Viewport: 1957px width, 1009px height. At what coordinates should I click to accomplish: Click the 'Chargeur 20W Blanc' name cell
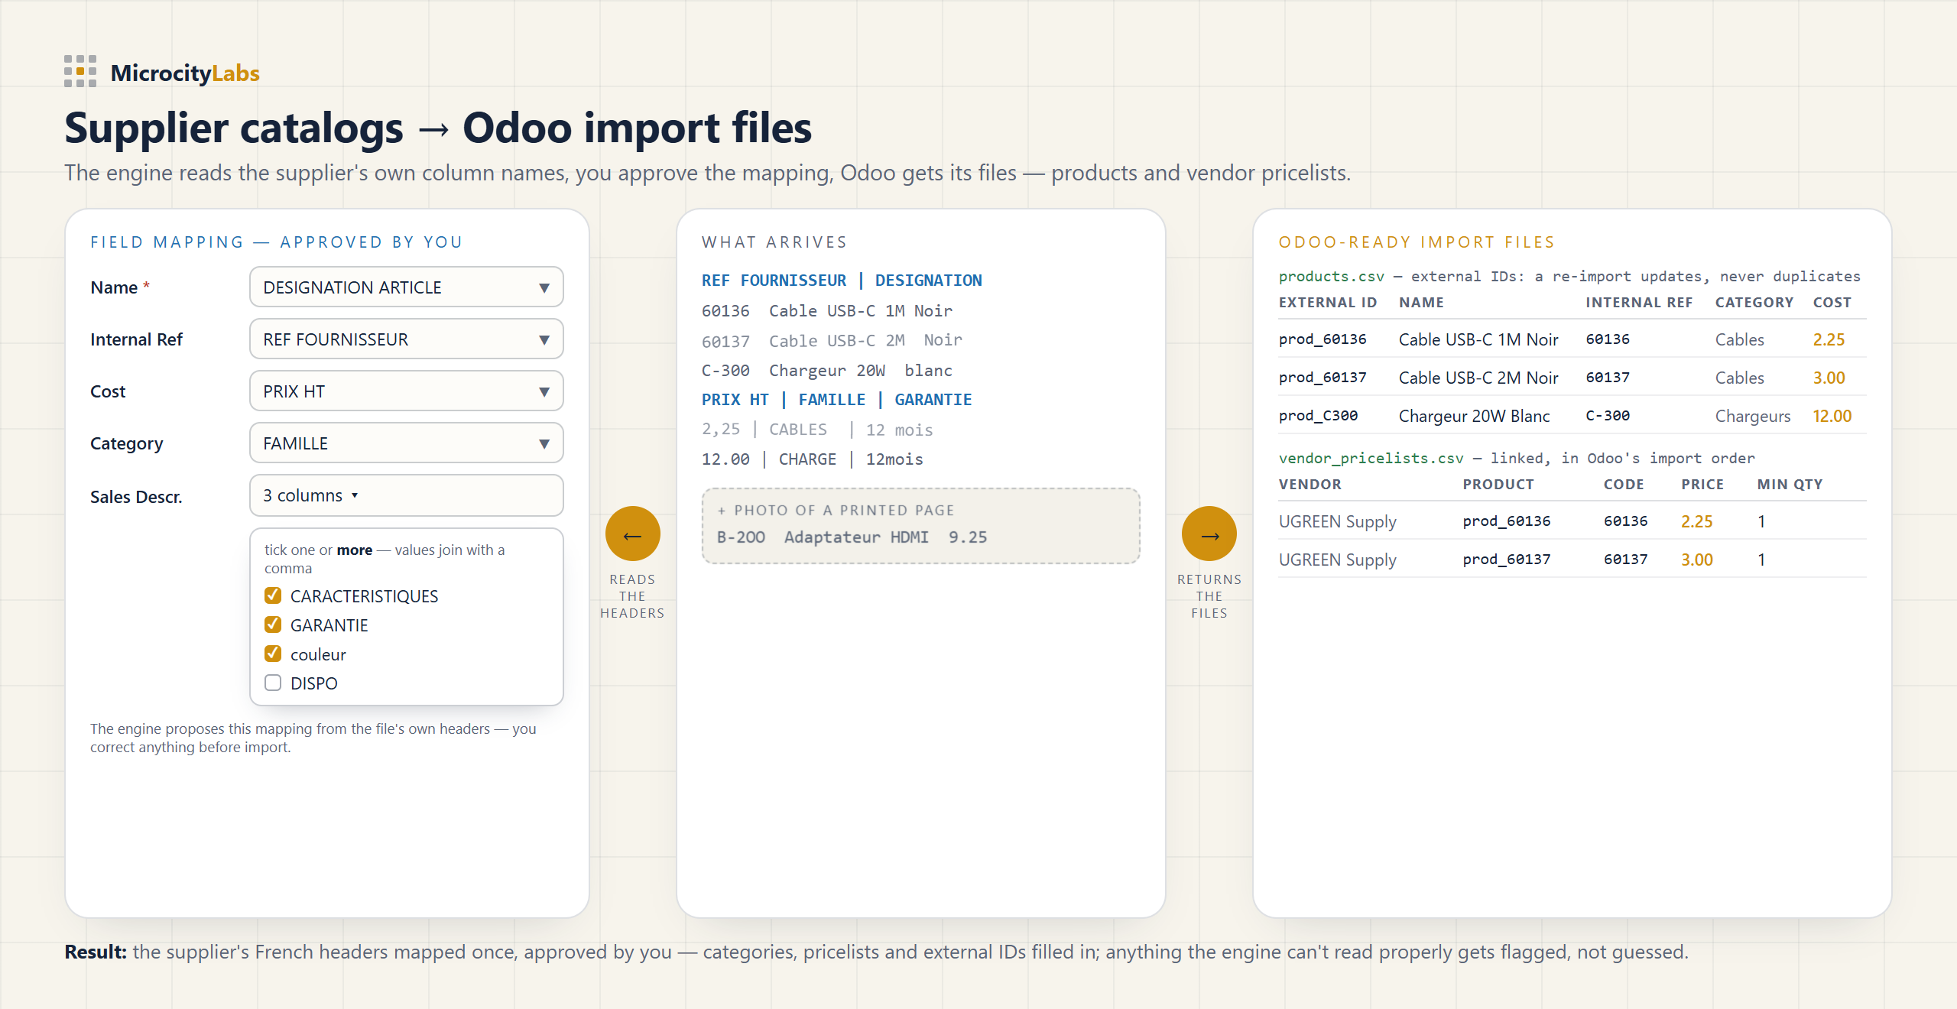pyautogui.click(x=1474, y=416)
